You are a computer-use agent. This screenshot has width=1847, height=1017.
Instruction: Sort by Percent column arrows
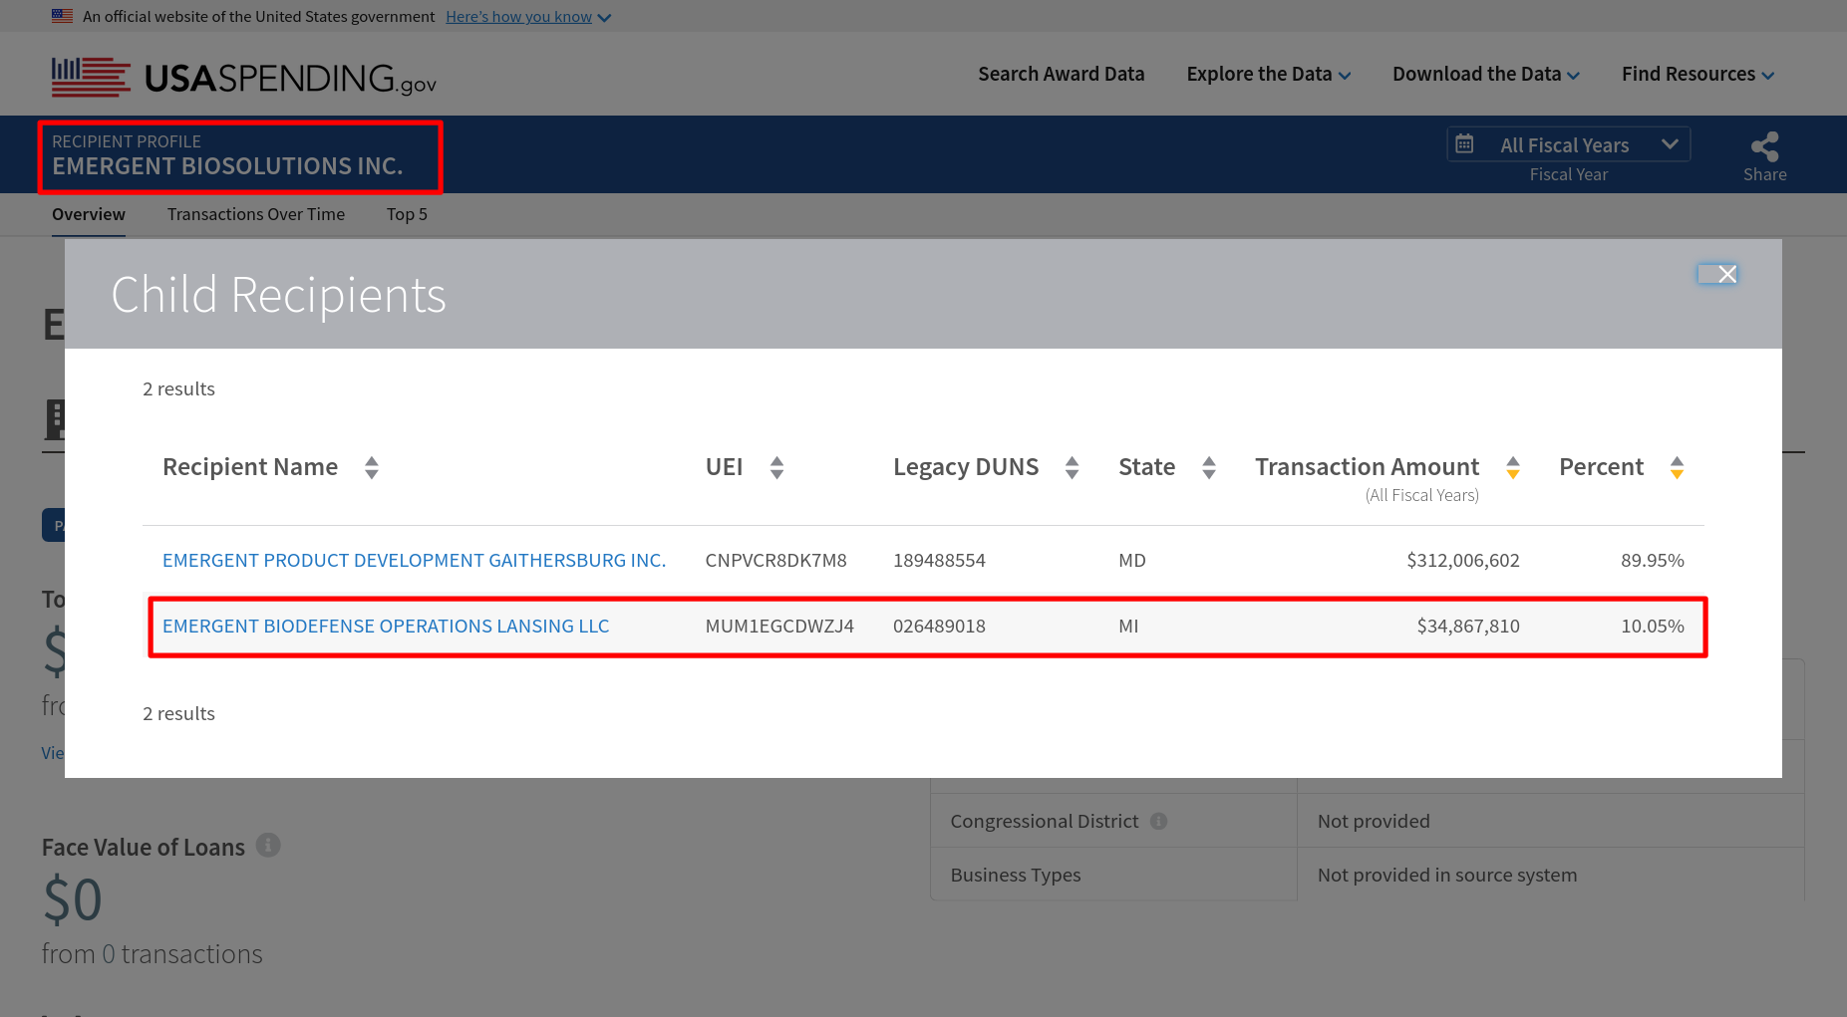pyautogui.click(x=1677, y=467)
